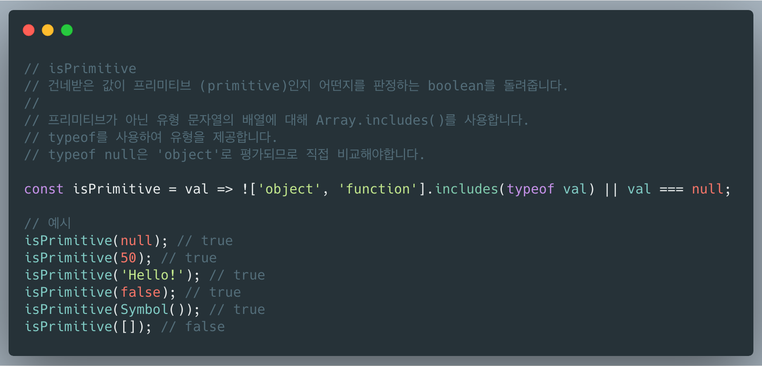Click the red close window dot

point(29,30)
